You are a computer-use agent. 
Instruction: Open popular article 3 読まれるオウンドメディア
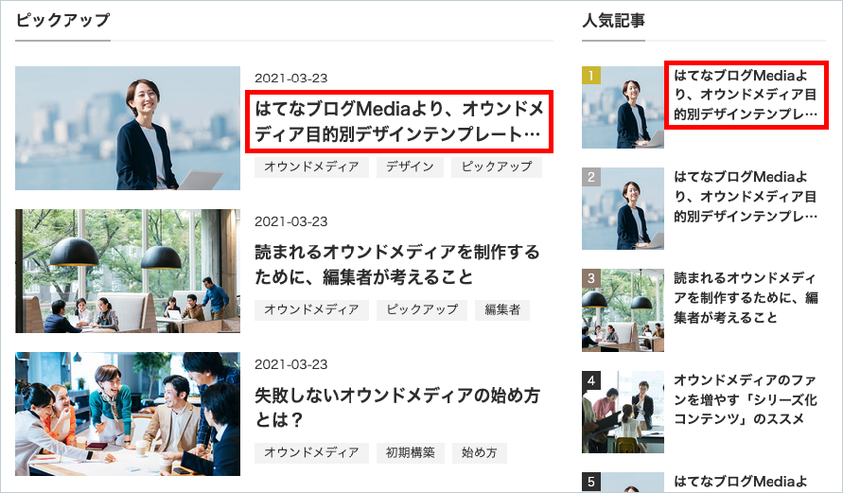746,298
